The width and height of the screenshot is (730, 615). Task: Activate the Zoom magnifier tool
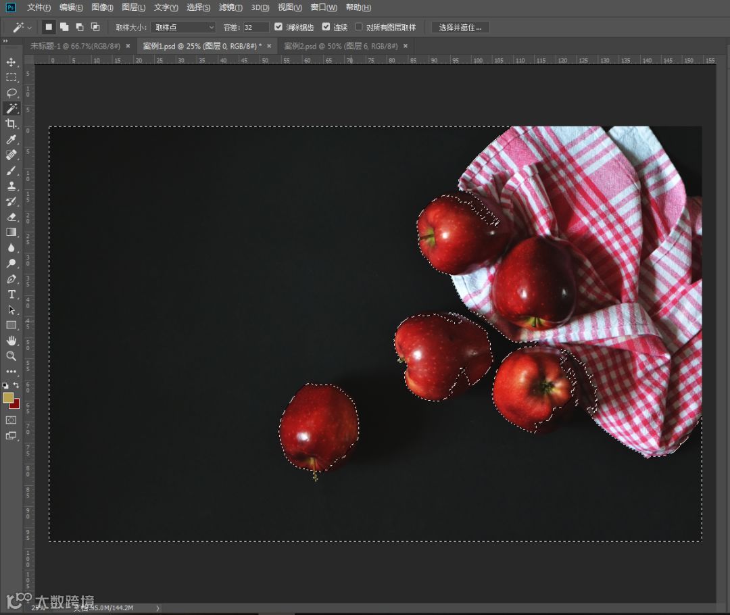11,355
